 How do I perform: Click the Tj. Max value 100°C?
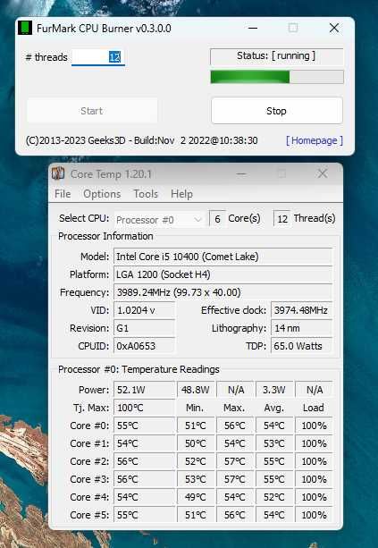pyautogui.click(x=144, y=408)
